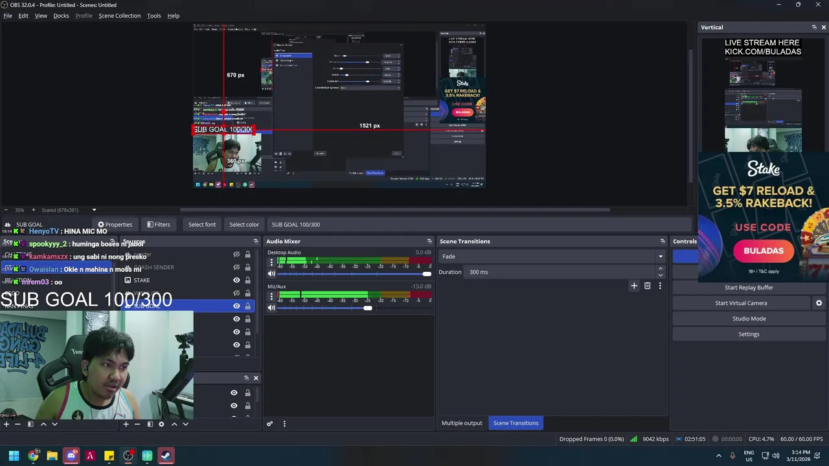Open source Properties button
Screen dimensions: 829x466
click(x=115, y=225)
